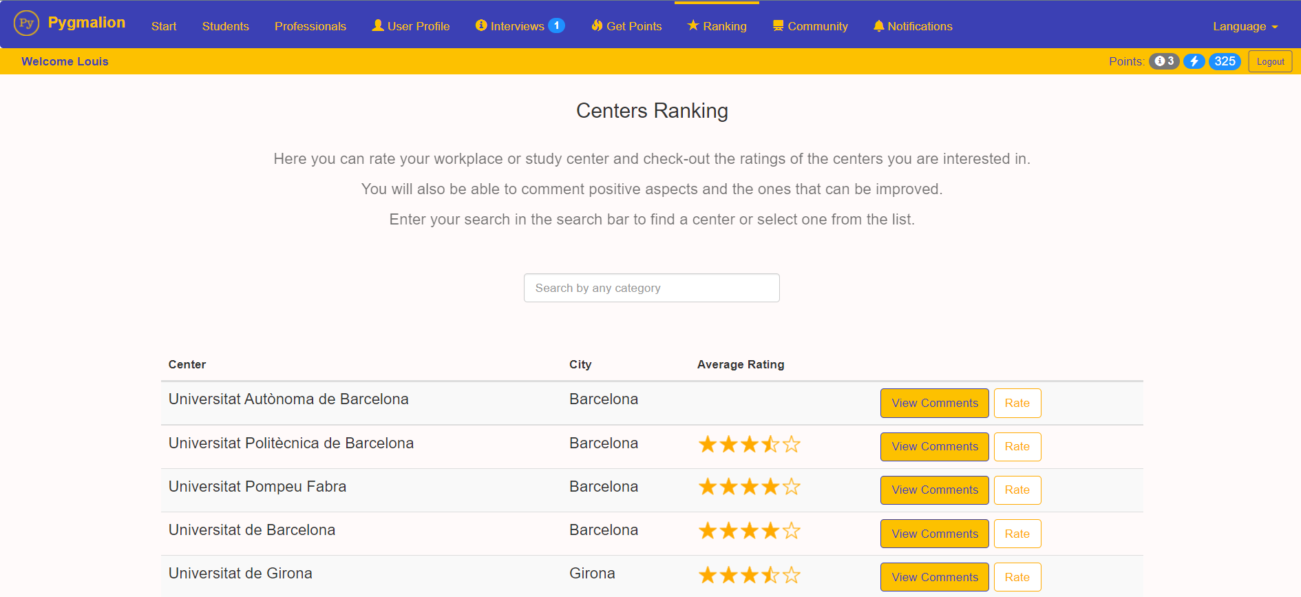This screenshot has height=597, width=1301.
Task: Go to the Start menu item
Action: click(164, 26)
